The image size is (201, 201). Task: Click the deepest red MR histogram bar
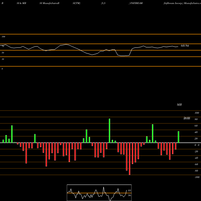[x=129, y=159]
